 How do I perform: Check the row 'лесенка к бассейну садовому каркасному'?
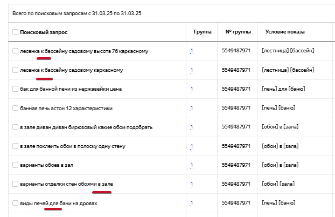15,70
